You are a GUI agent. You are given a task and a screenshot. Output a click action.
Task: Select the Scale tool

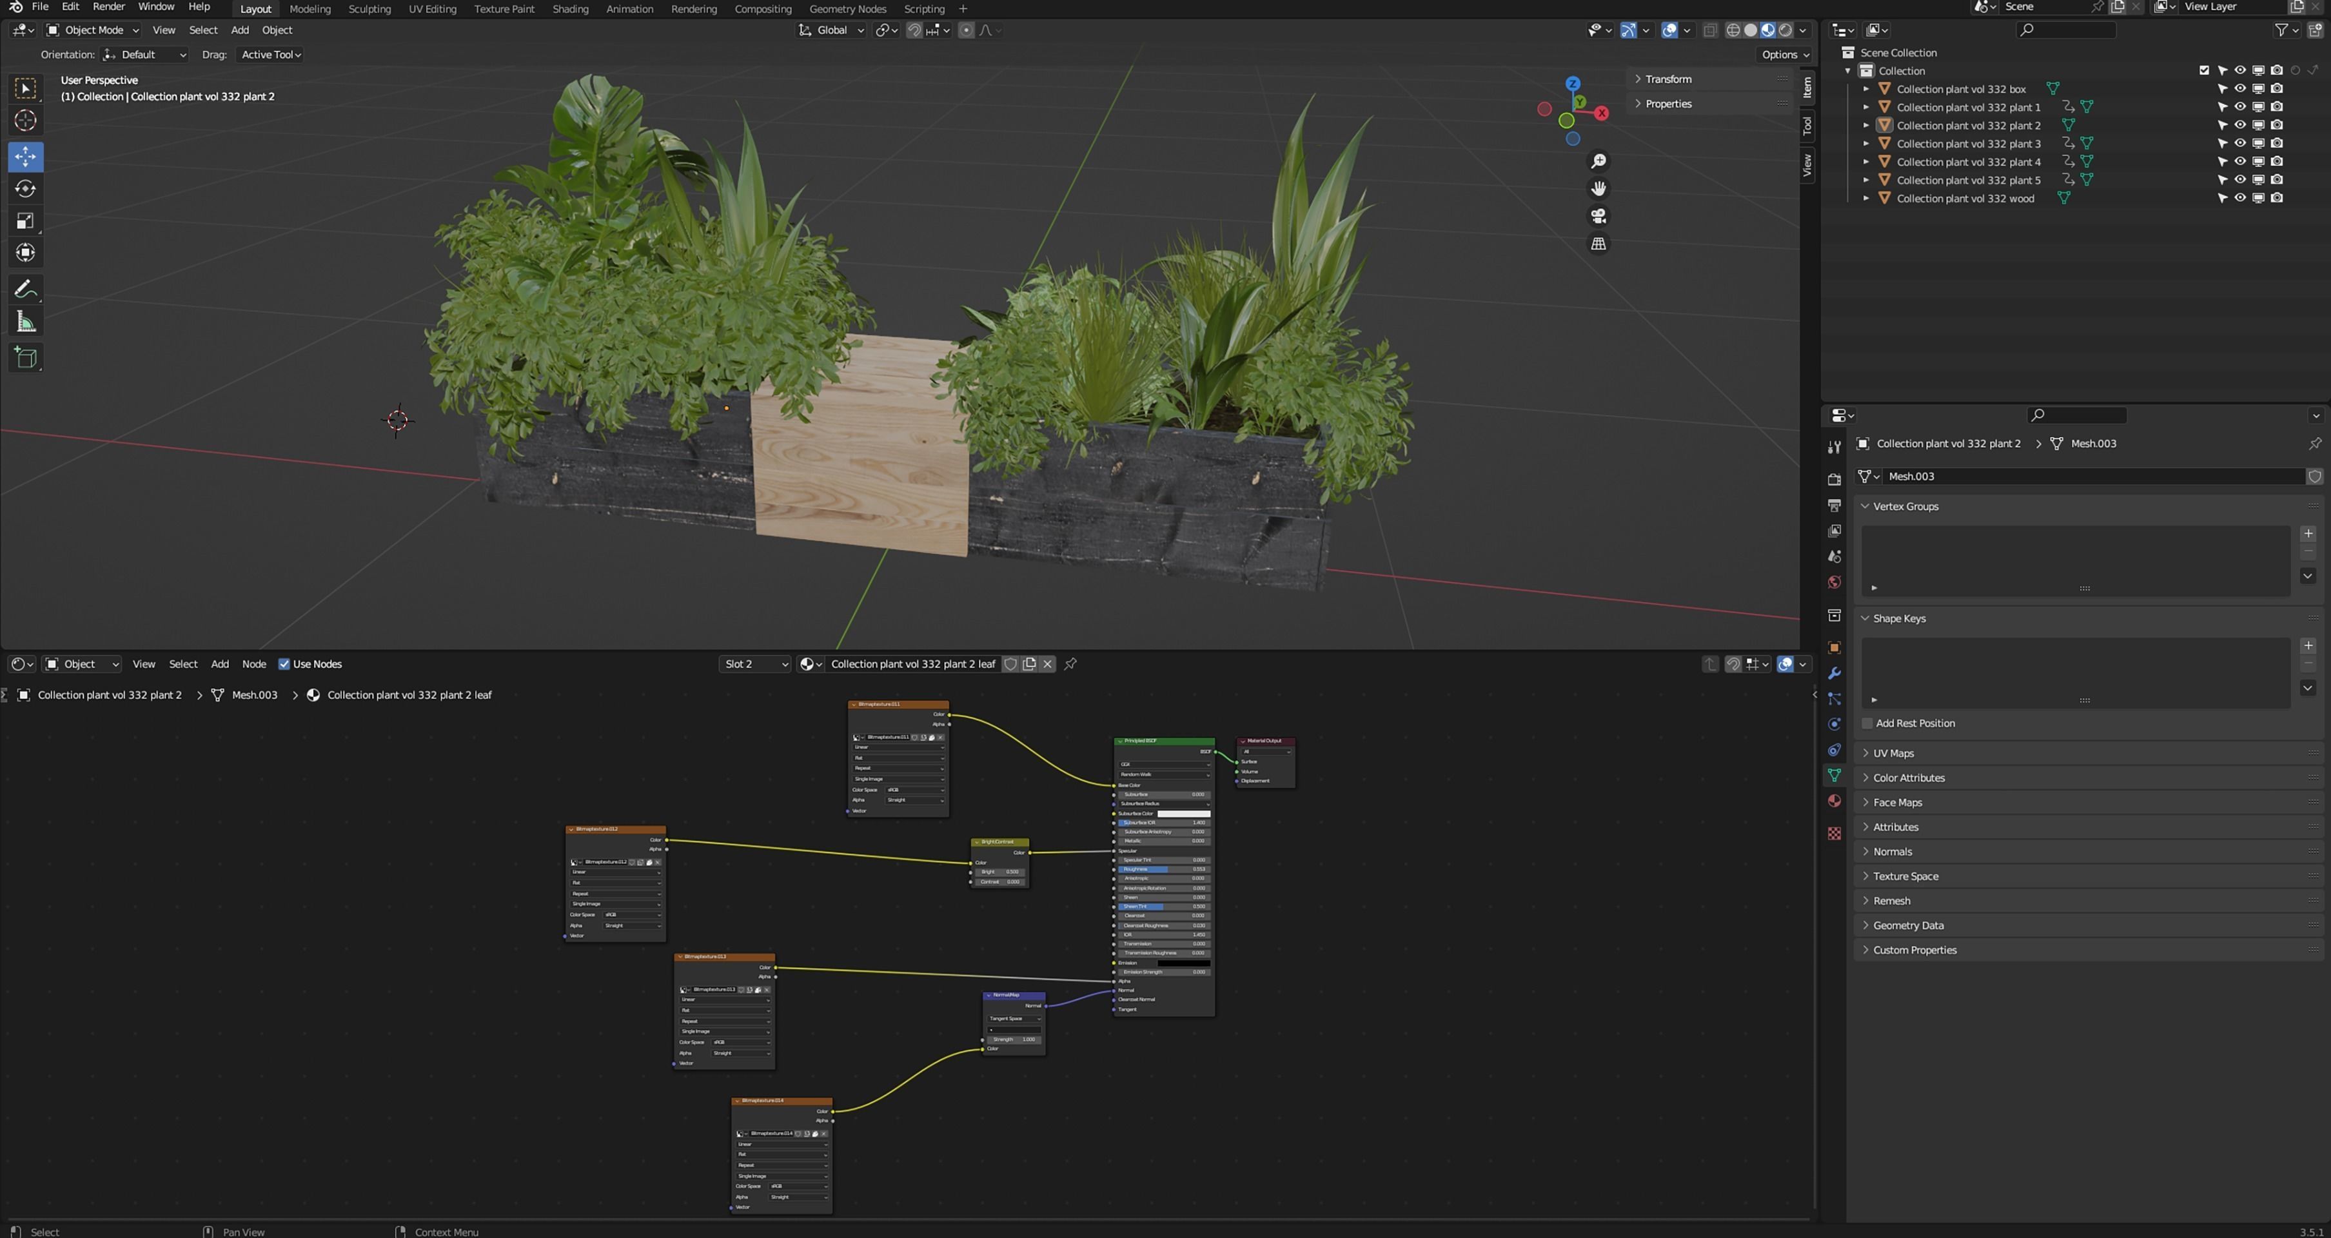25,221
